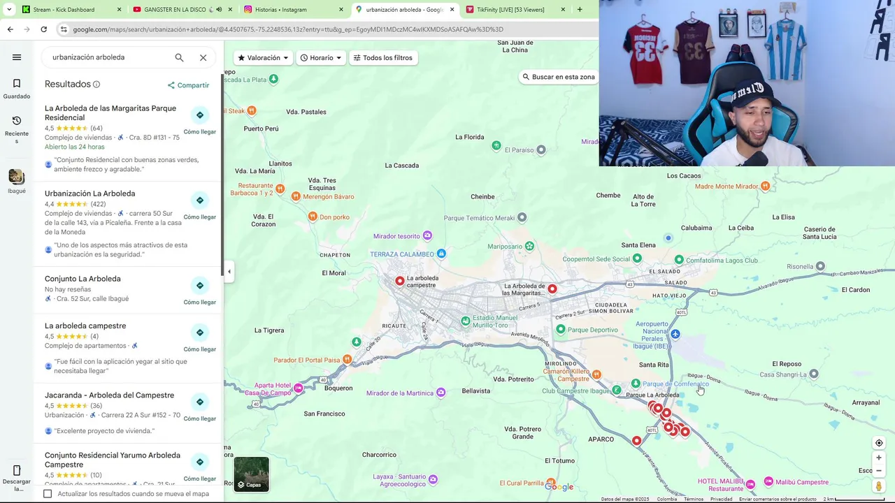This screenshot has height=503, width=895.
Task: Toggle update results when map moves
Action: 48,494
